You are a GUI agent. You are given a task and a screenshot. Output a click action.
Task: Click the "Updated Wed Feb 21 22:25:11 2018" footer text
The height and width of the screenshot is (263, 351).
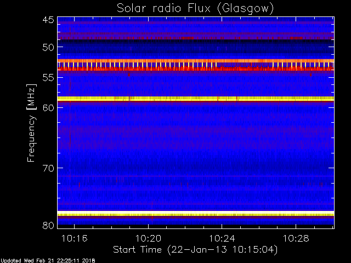[x=48, y=261]
